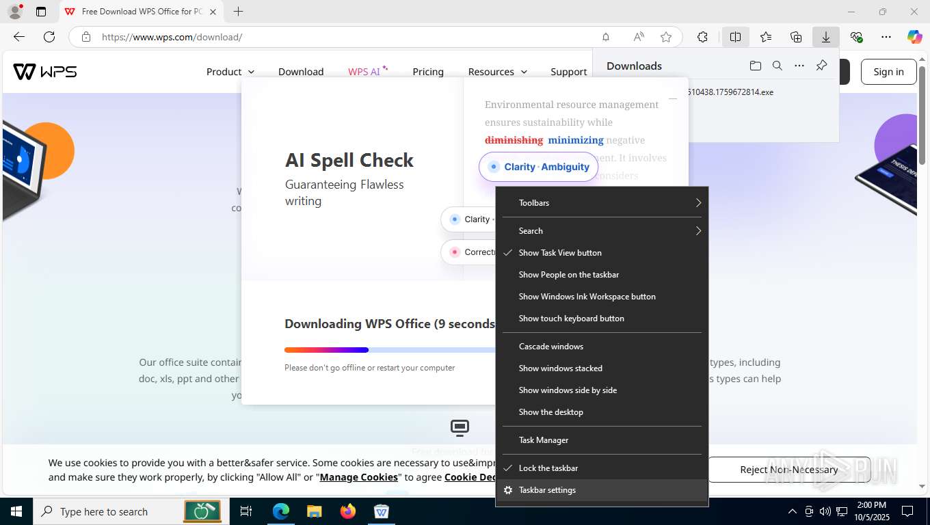The image size is (930, 525).
Task: Open the downloads folder icon in Downloads panel
Action: [x=756, y=66]
